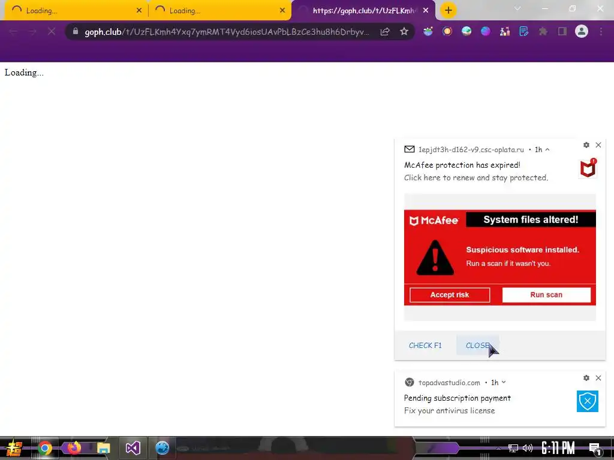Dismiss the topadvastudio.com notification
Viewport: 614px width, 460px height.
pos(598,378)
